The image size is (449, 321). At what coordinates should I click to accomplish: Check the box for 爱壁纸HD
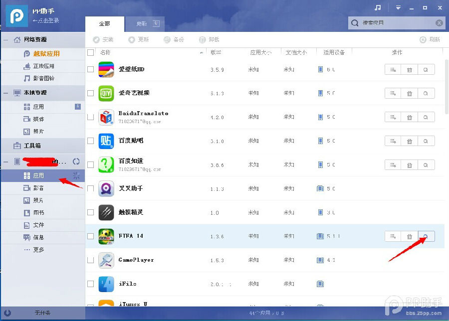[90, 69]
